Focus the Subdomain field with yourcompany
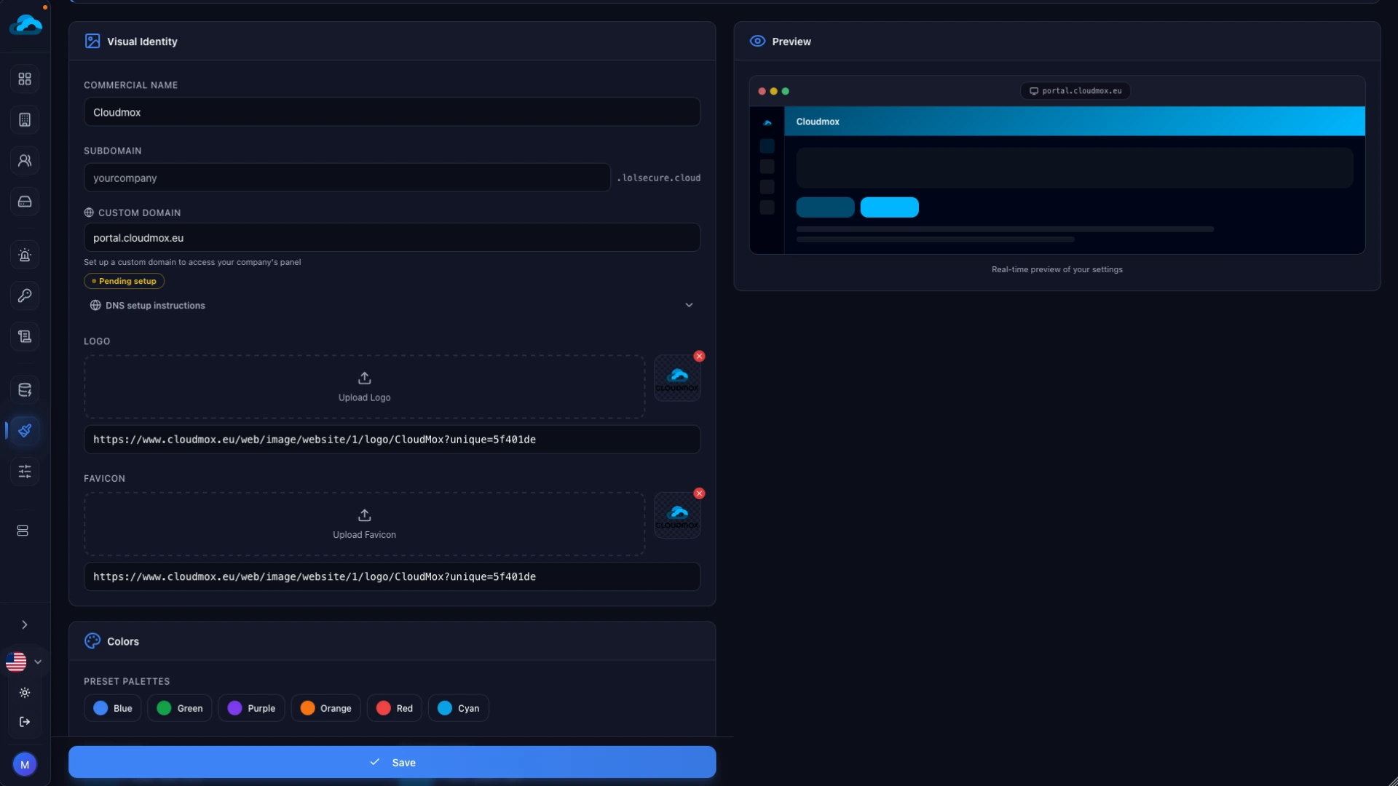Screen dimensions: 1398x786 coord(347,178)
